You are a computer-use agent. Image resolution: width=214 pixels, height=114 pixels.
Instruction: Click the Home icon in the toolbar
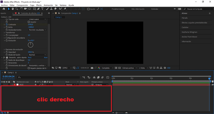tap(4, 9)
